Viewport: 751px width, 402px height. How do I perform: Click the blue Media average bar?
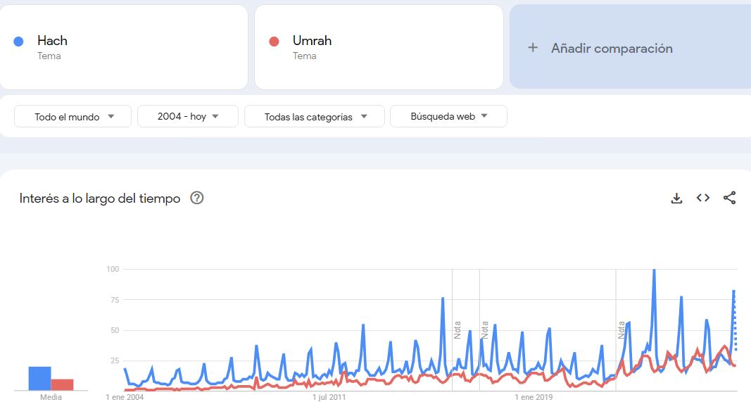[39, 379]
